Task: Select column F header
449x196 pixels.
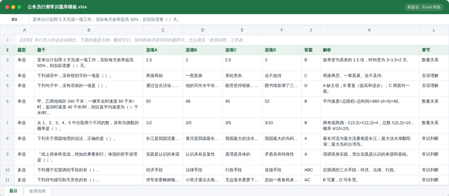Action: coord(282,30)
